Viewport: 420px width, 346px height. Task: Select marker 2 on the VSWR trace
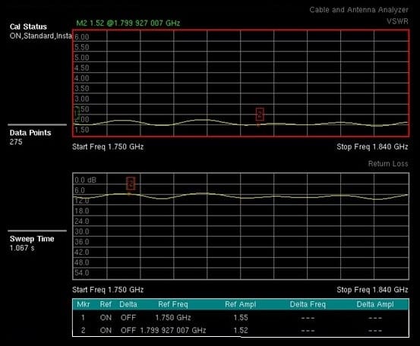point(260,115)
